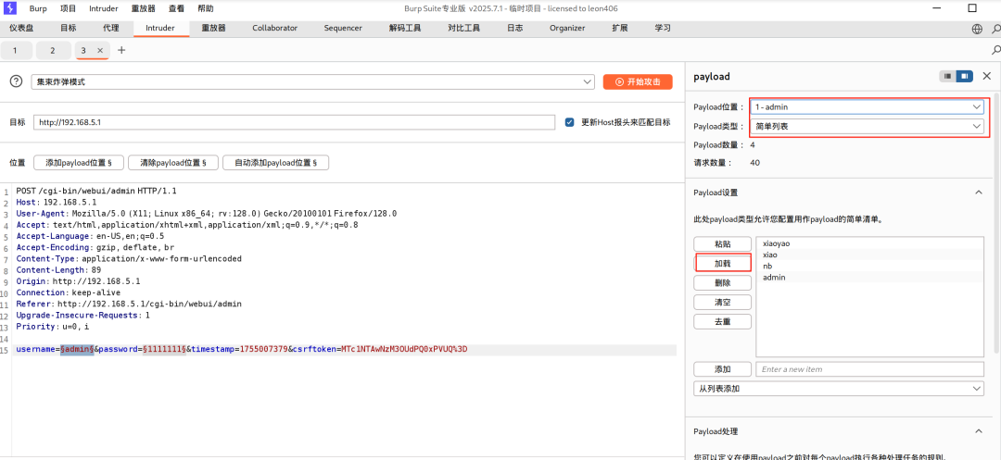Viewport: 1001px width, 460px height.
Task: Click the §admin§ payload marker in request
Action: pyautogui.click(x=77, y=349)
